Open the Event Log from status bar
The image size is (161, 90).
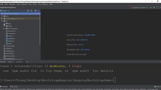coord(157,87)
